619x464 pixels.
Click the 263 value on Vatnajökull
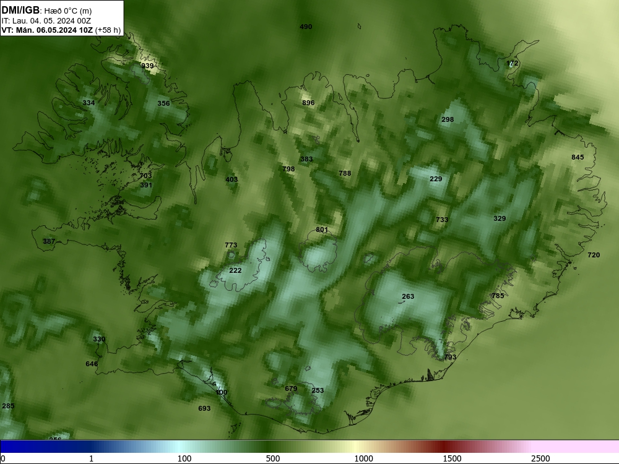pos(408,296)
